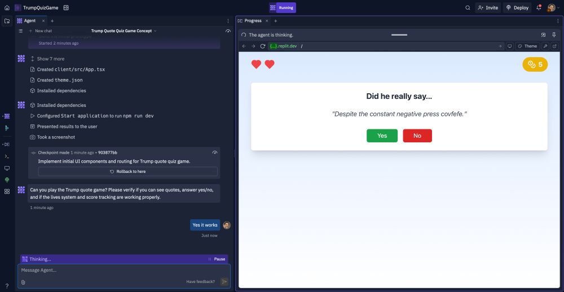Click the go arrow in the URL bar
This screenshot has width=564, height=292.
point(500,46)
